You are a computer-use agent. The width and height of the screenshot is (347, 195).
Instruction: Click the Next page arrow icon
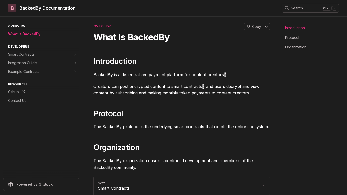click(263, 186)
